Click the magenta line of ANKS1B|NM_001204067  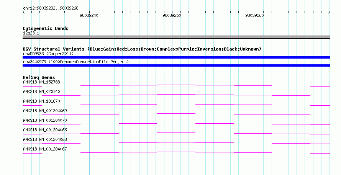(176, 152)
